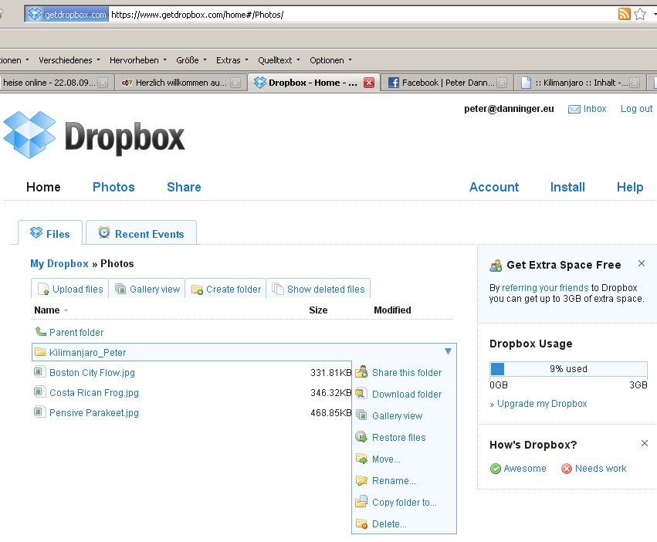Image resolution: width=657 pixels, height=542 pixels.
Task: Click Upgrade my Dropbox link
Action: point(542,403)
